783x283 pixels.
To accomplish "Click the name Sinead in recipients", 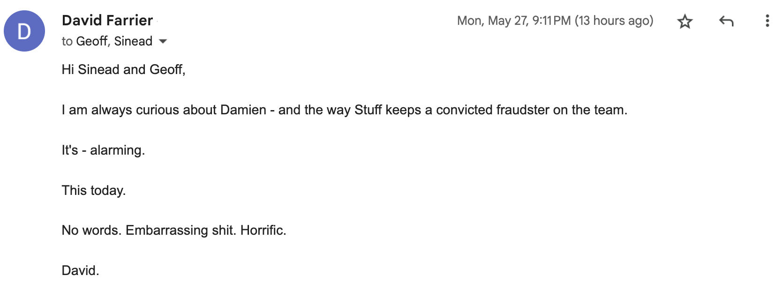I will click(133, 41).
